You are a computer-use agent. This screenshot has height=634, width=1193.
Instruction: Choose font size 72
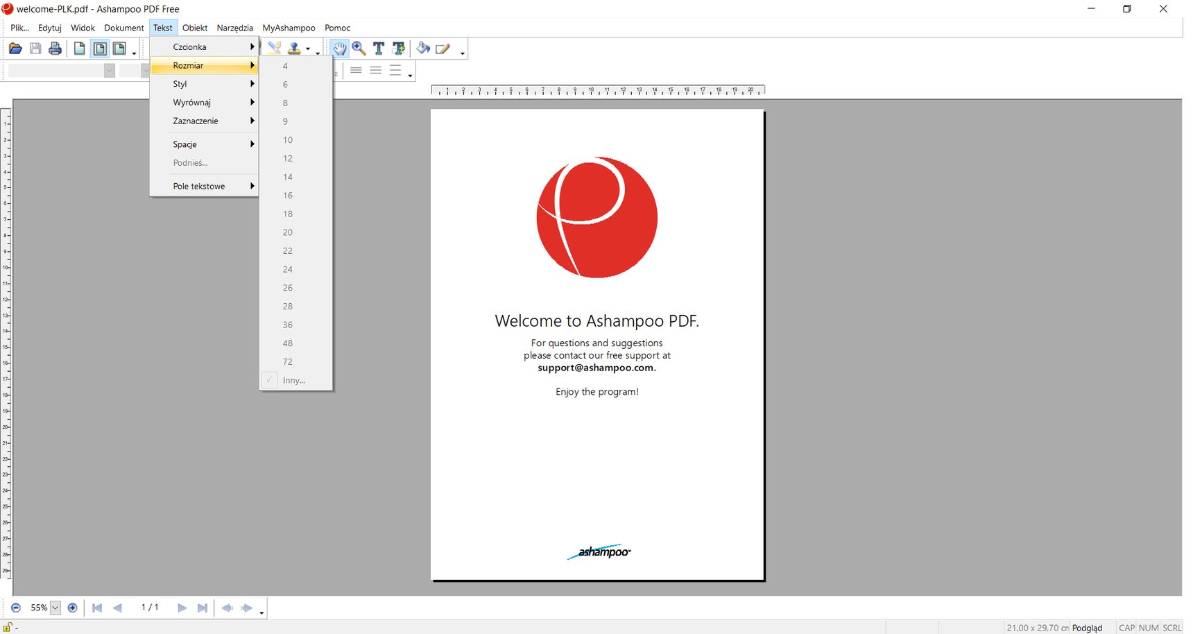(x=296, y=361)
